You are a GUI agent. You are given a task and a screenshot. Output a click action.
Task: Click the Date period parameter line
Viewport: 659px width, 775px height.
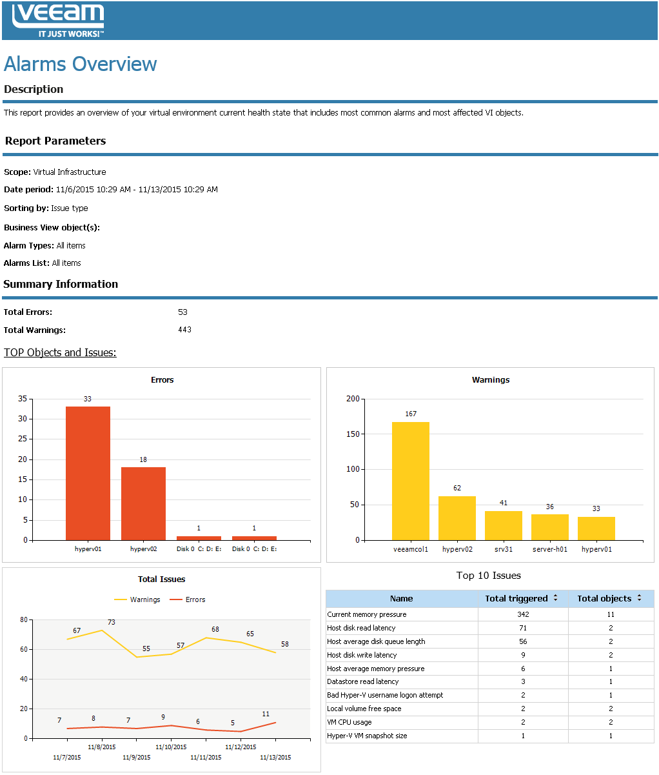[111, 190]
